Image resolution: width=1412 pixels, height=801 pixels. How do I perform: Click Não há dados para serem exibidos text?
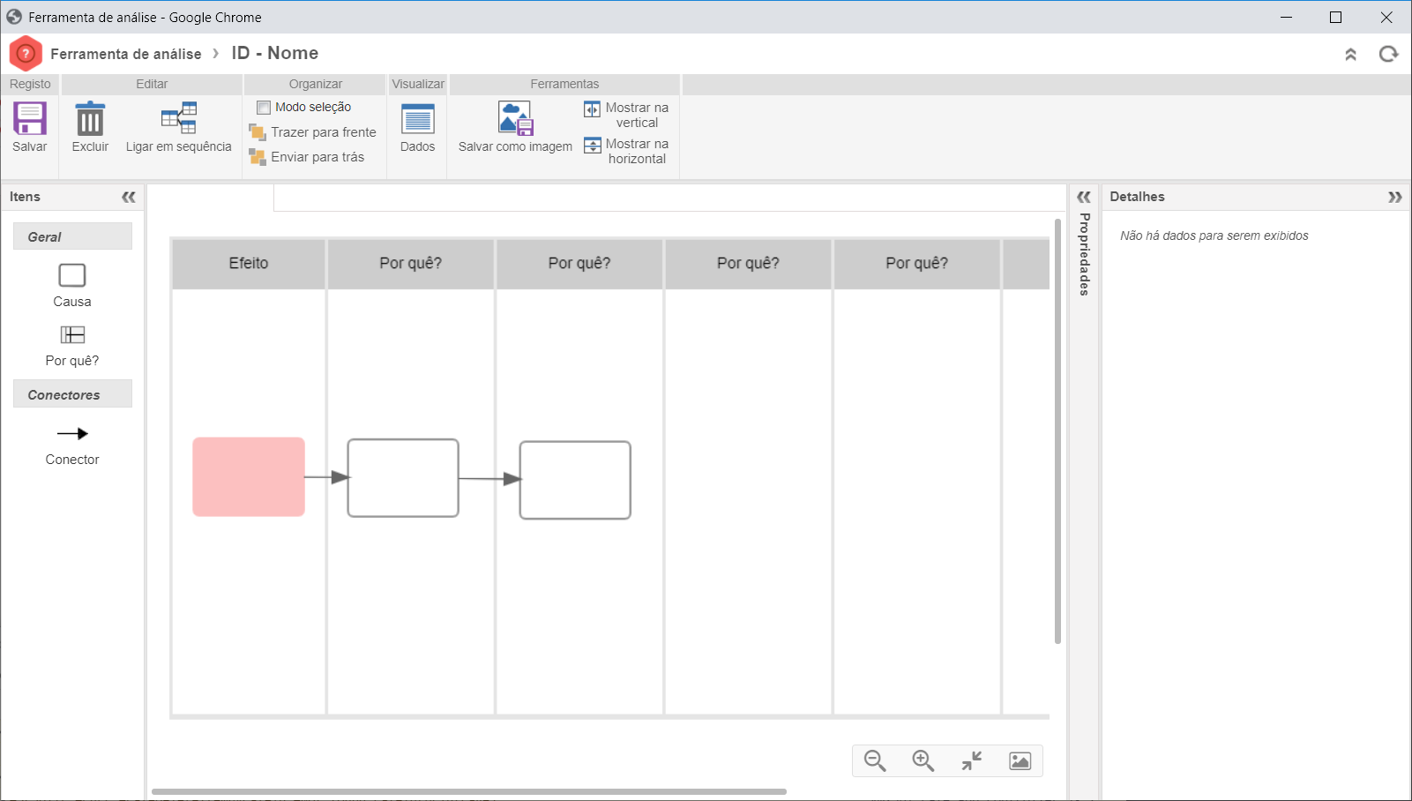pyautogui.click(x=1214, y=236)
